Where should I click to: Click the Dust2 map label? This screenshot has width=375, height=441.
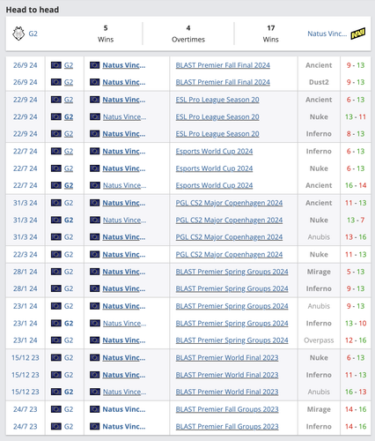(319, 82)
